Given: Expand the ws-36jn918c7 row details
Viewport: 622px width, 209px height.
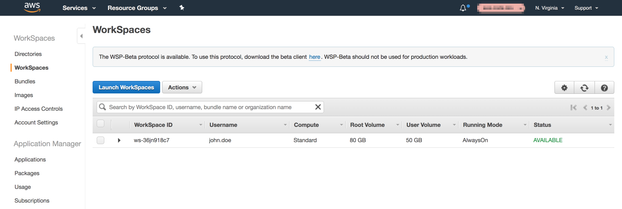Looking at the screenshot, I should click(x=119, y=140).
